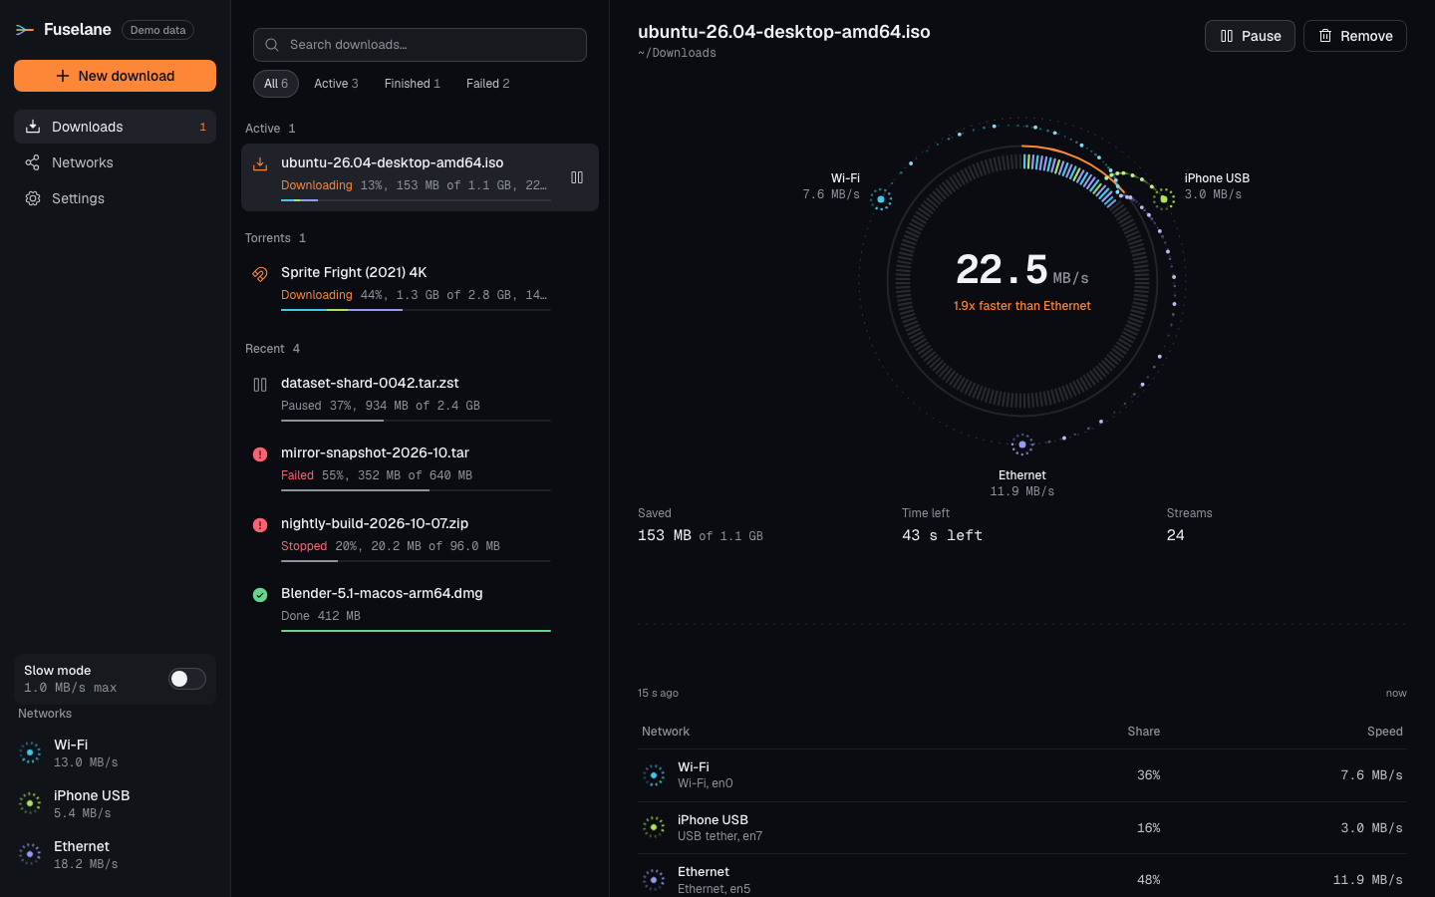Select the Failed 2 filter tab
This screenshot has height=897, width=1435.
pos(488,84)
